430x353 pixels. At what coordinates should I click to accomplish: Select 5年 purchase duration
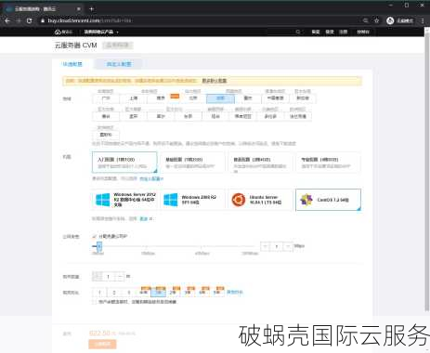point(217,293)
